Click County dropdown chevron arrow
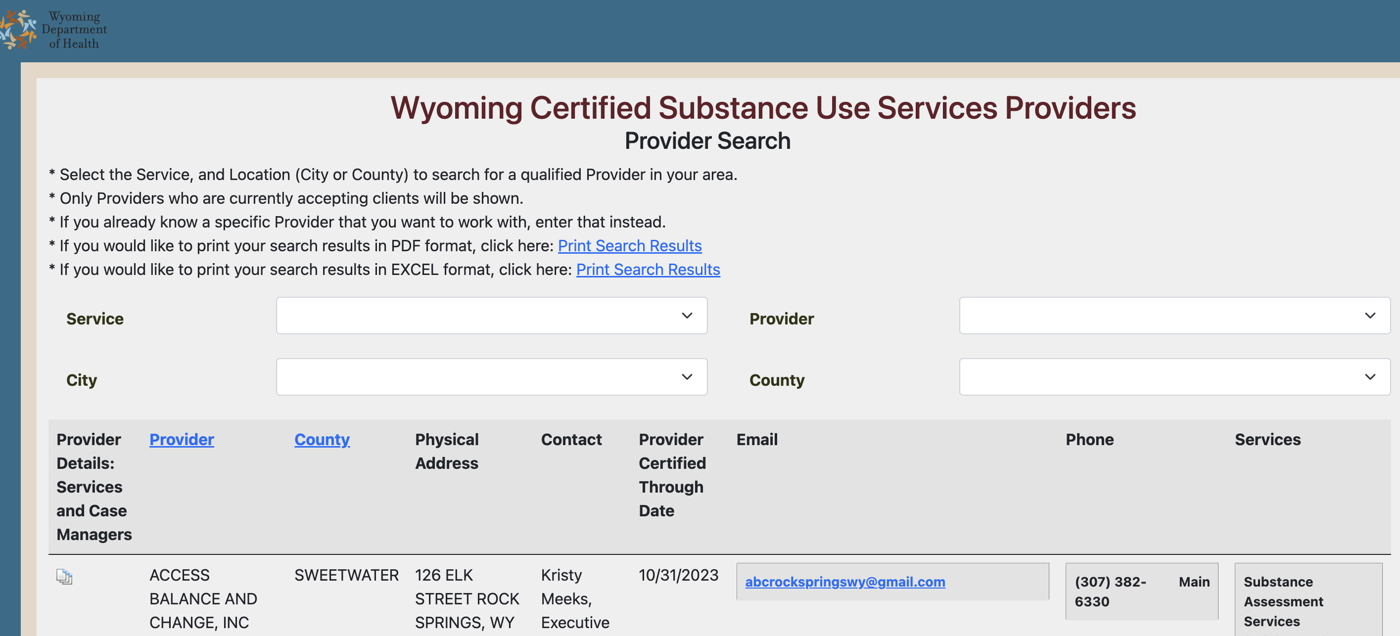Screen dimensions: 1400x636 point(1370,377)
